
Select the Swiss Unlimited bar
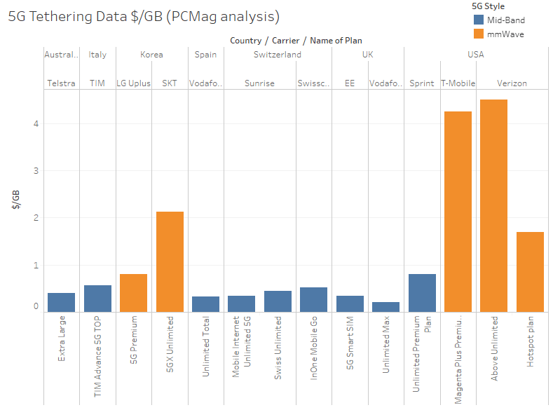(x=278, y=301)
